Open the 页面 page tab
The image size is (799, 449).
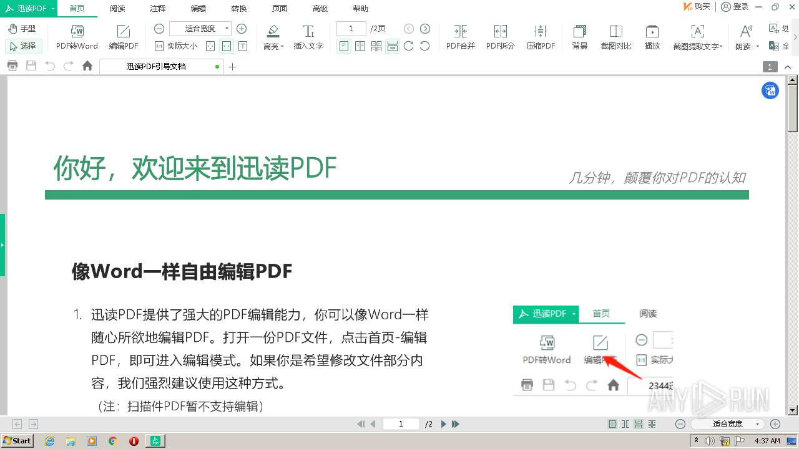click(x=280, y=8)
